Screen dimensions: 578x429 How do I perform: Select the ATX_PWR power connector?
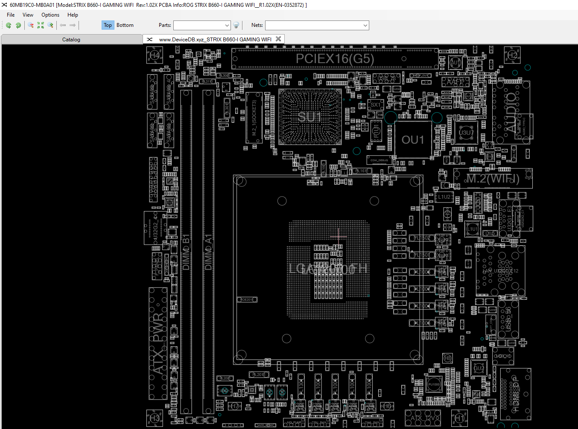tap(158, 343)
